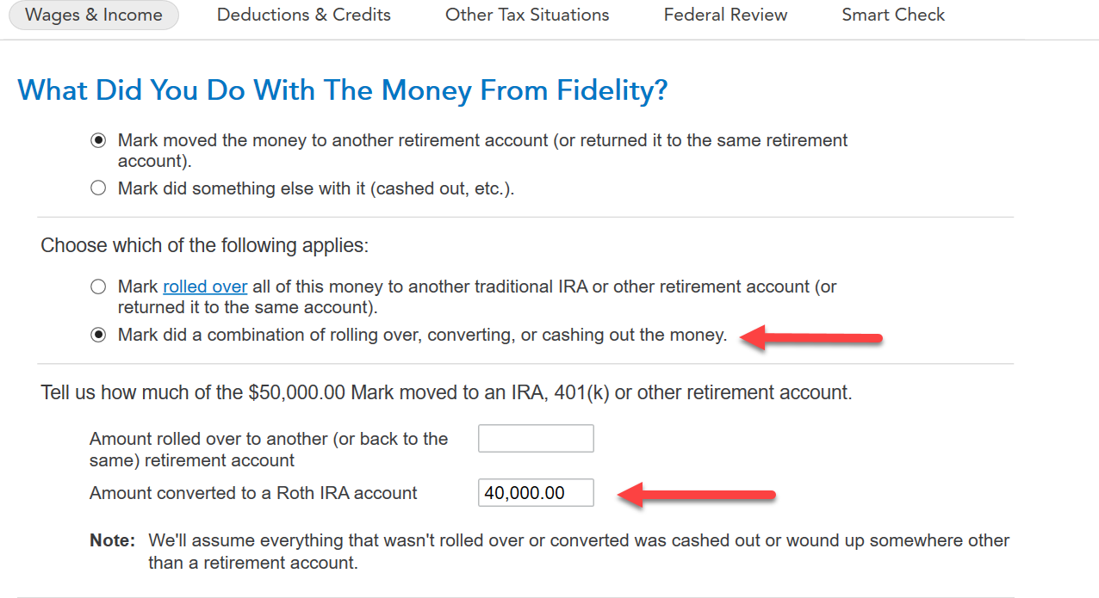Click the empty 'Amount rolled over' input box
This screenshot has height=598, width=1099.
pos(536,439)
